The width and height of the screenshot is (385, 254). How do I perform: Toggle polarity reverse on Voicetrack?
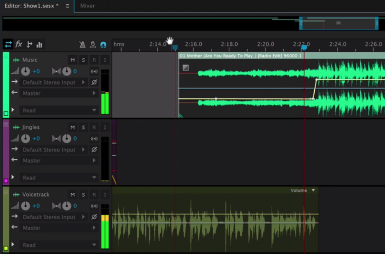click(x=94, y=217)
